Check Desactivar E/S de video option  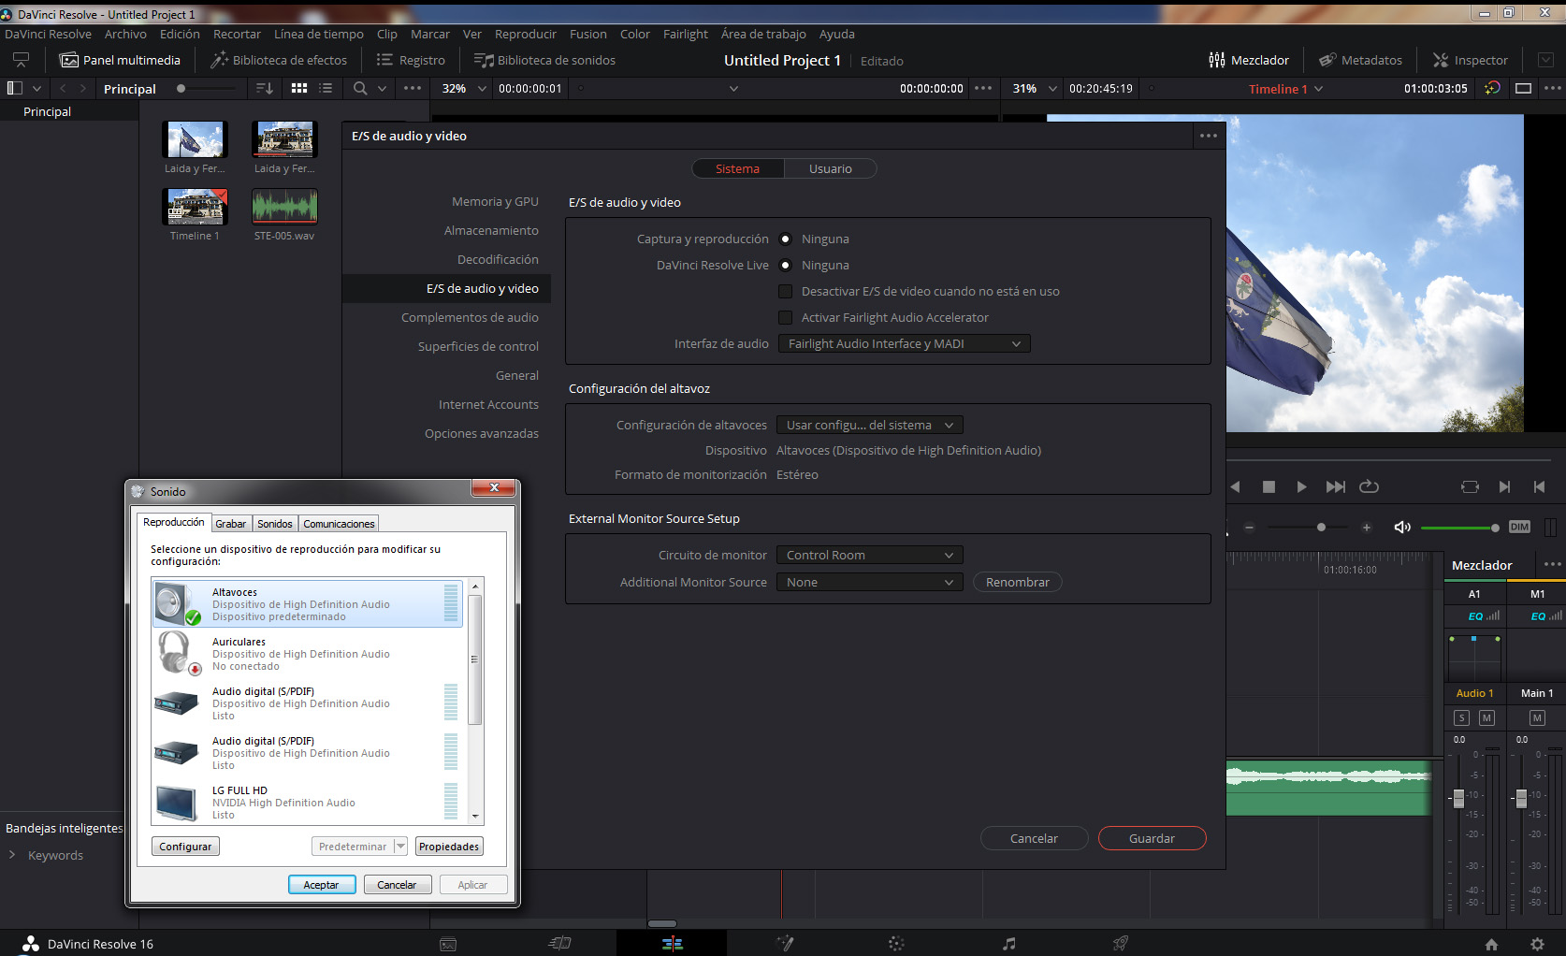click(x=786, y=292)
